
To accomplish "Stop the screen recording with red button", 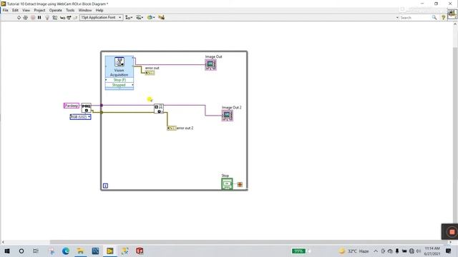I will pyautogui.click(x=452, y=232).
